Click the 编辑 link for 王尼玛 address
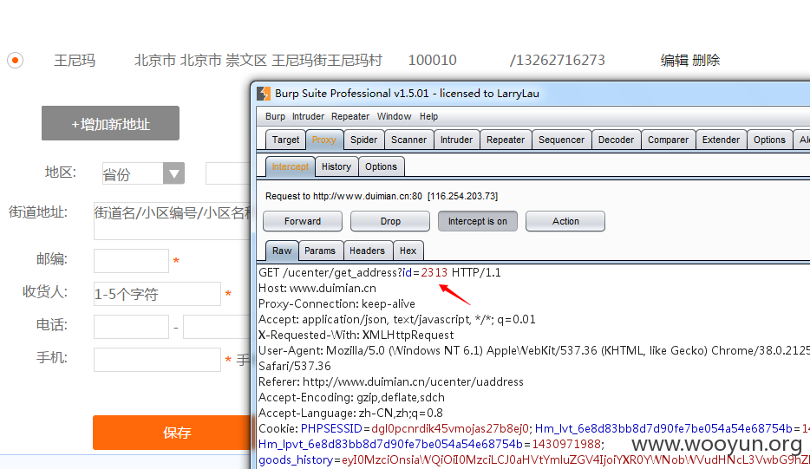The image size is (810, 469). pos(674,61)
